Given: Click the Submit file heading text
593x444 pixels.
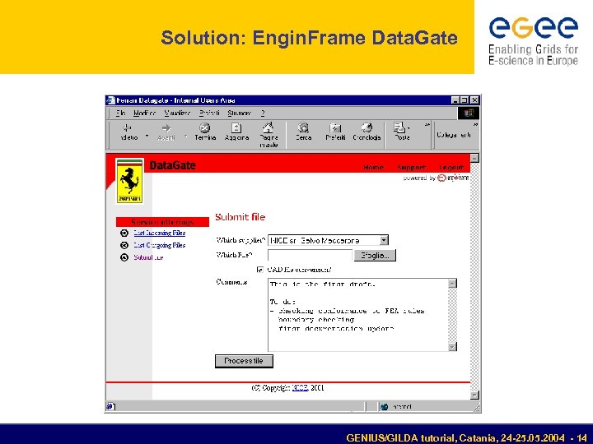Looking at the screenshot, I should (240, 217).
